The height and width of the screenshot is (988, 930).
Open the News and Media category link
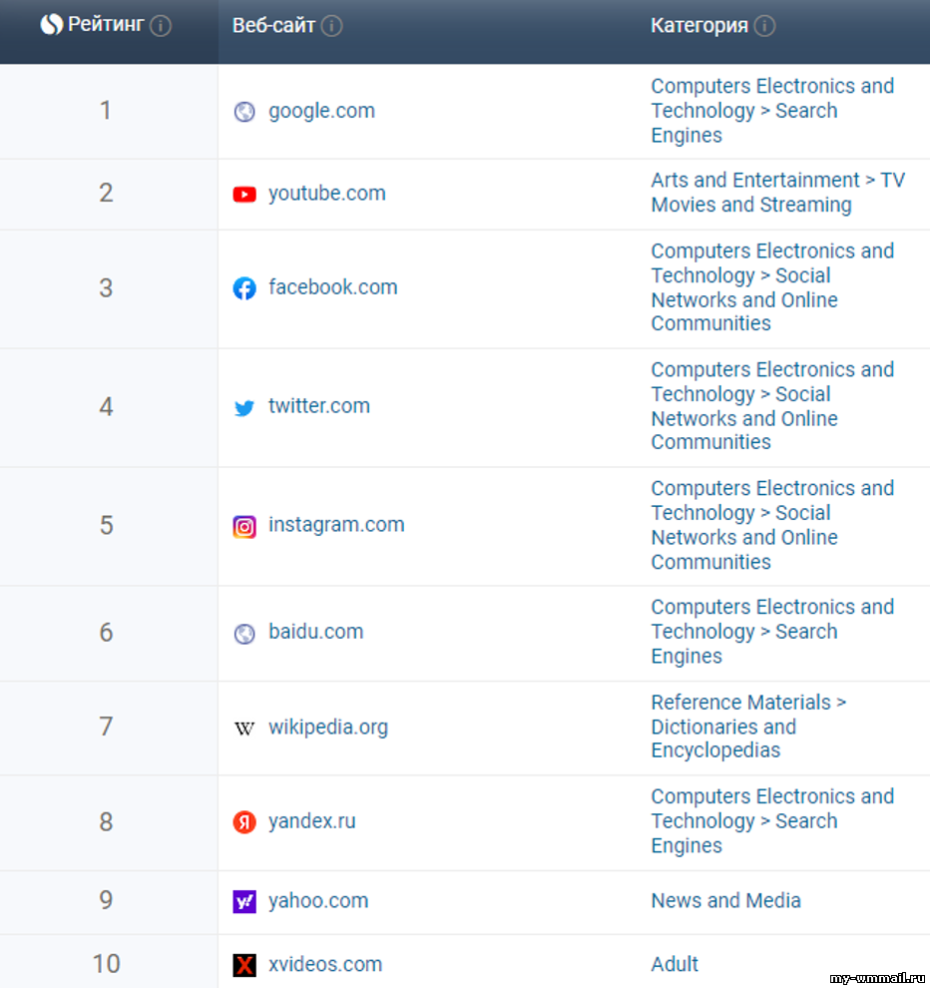point(725,901)
